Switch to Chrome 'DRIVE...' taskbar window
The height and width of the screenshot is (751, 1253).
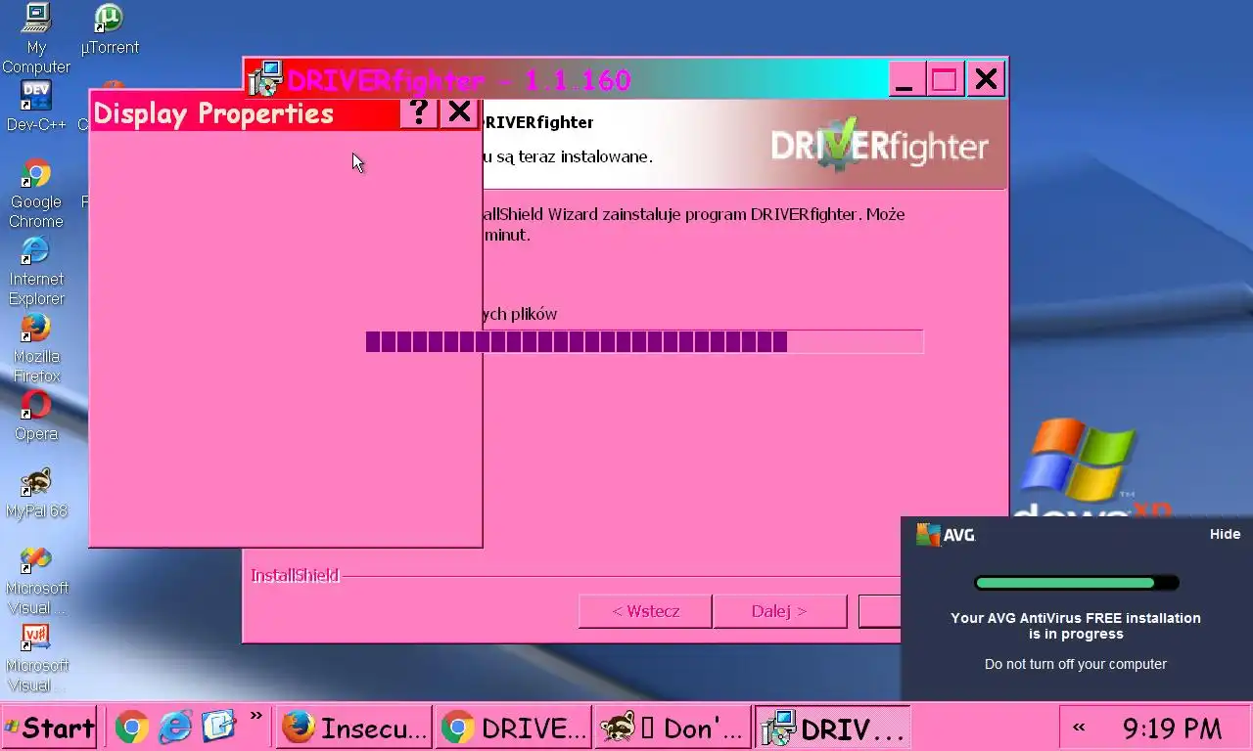click(514, 728)
